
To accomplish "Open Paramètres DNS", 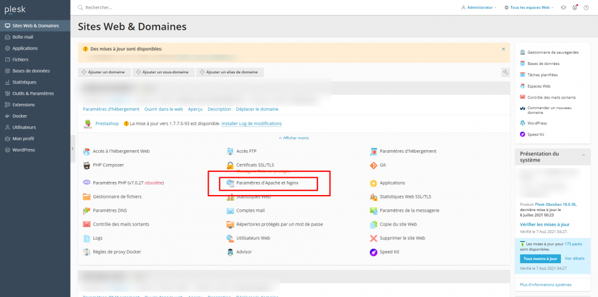I will (111, 211).
